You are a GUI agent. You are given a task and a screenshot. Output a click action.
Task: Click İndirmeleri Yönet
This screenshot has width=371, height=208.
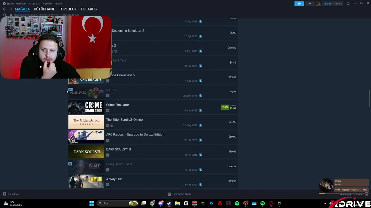(179, 194)
